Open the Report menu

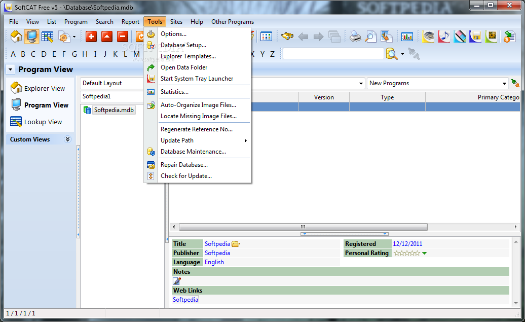(130, 22)
